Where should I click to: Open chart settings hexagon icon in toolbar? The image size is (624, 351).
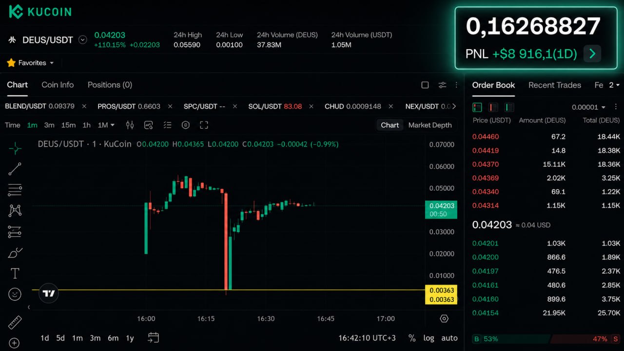tap(186, 125)
